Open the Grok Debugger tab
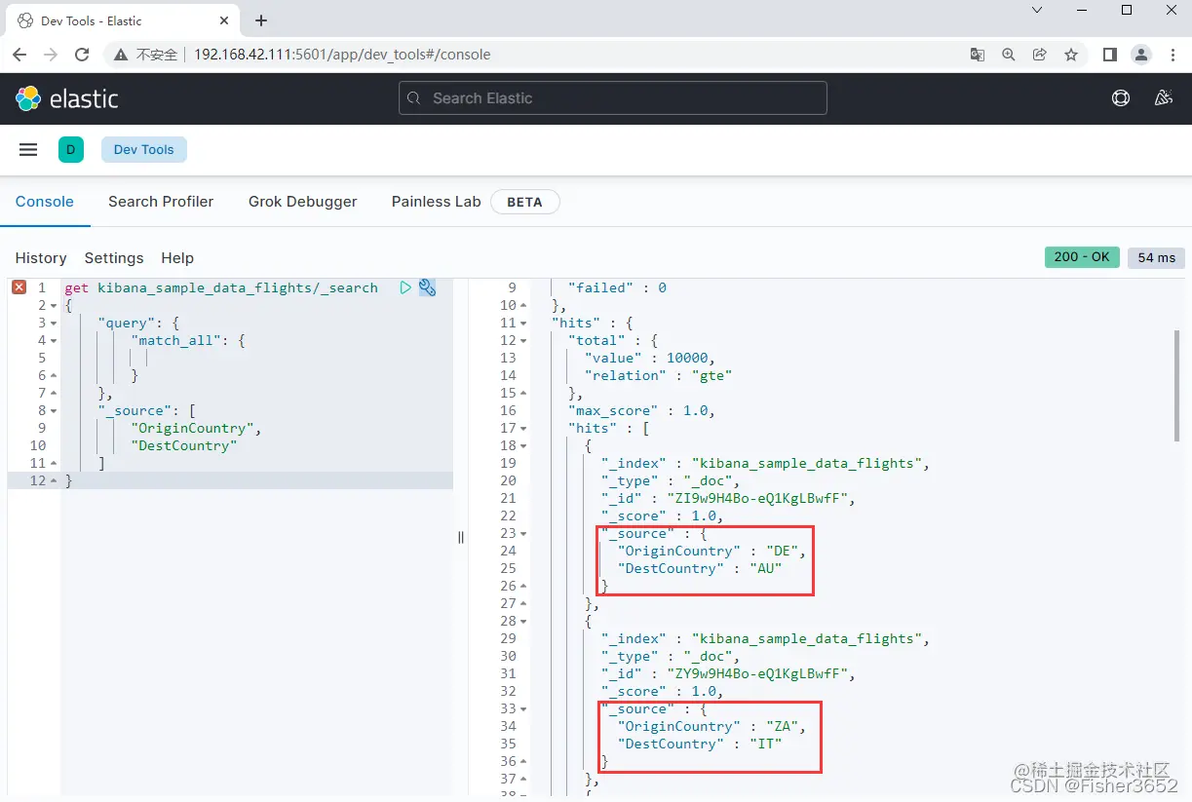 (303, 202)
